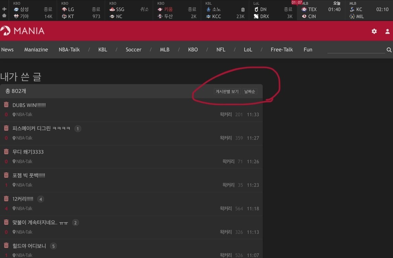
Task: Click trash icon for '맞불이 계속터지네요' post
Action: tap(6, 222)
